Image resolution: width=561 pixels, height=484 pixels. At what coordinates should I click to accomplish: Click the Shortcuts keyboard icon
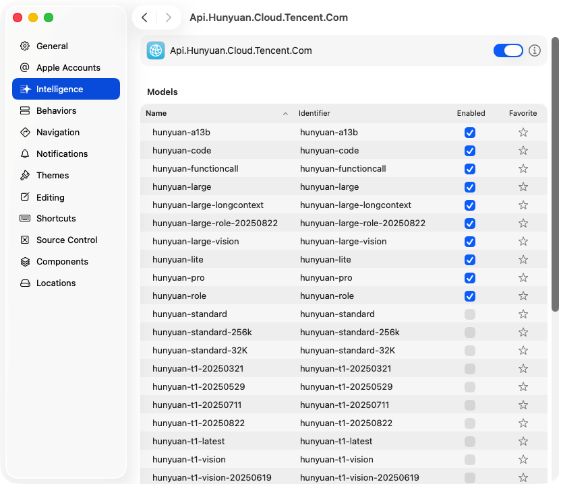[25, 218]
